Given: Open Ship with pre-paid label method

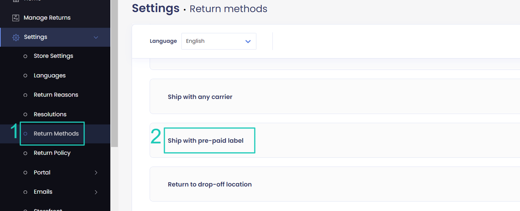Looking at the screenshot, I should point(206,141).
